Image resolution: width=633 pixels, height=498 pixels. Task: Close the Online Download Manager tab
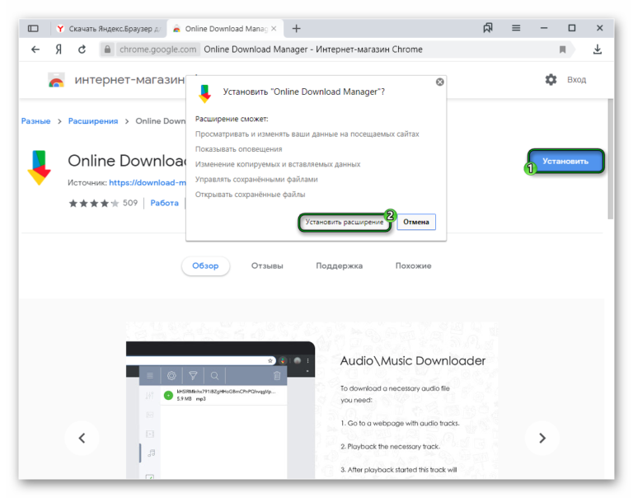(x=274, y=29)
